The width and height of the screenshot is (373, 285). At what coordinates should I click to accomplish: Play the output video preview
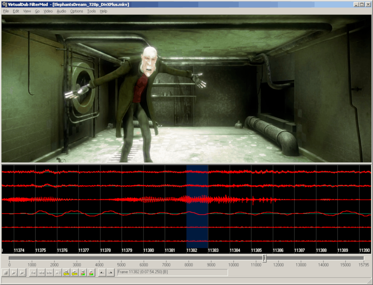(x=22, y=273)
